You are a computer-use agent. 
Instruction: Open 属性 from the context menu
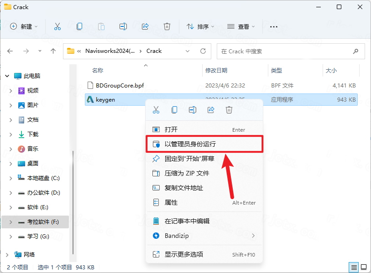(x=204, y=202)
